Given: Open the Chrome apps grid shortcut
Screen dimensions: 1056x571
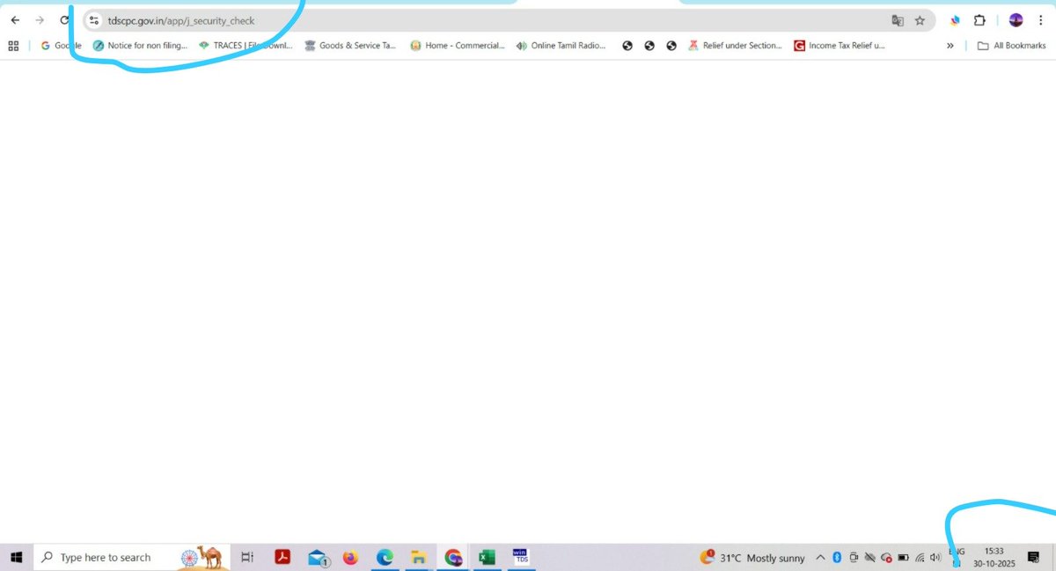Looking at the screenshot, I should [x=13, y=46].
